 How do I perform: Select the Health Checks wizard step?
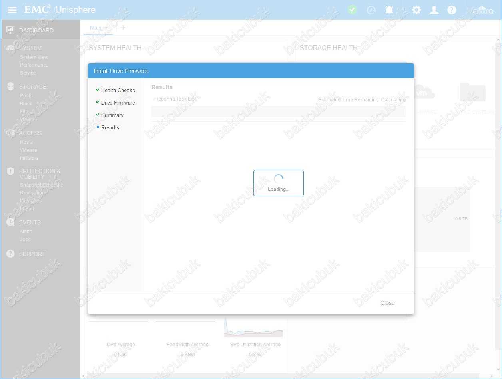118,90
